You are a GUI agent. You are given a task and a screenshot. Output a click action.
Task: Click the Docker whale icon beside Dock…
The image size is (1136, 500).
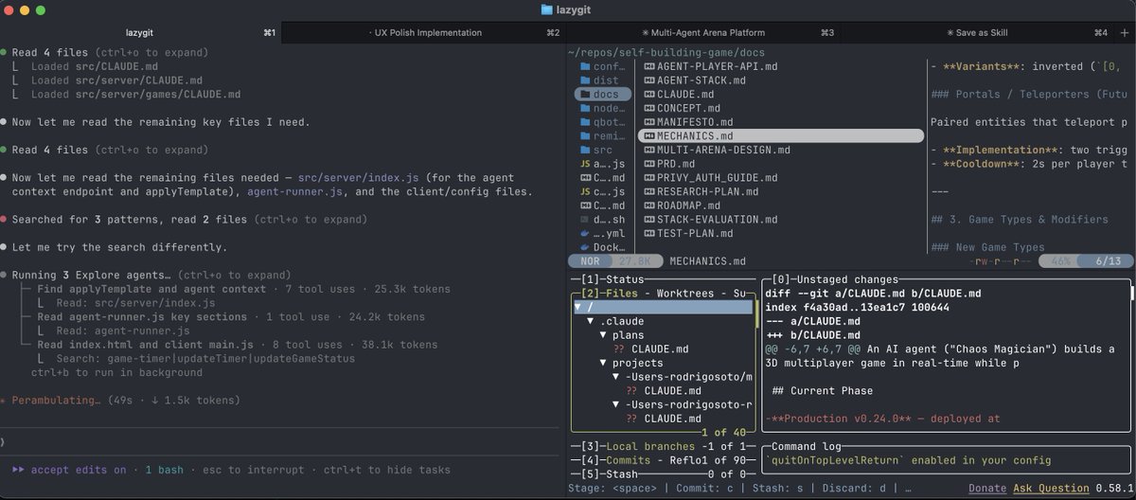(584, 246)
